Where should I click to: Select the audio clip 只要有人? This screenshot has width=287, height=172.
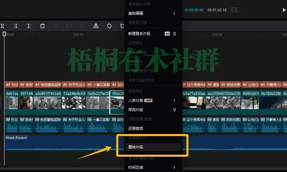270,125
